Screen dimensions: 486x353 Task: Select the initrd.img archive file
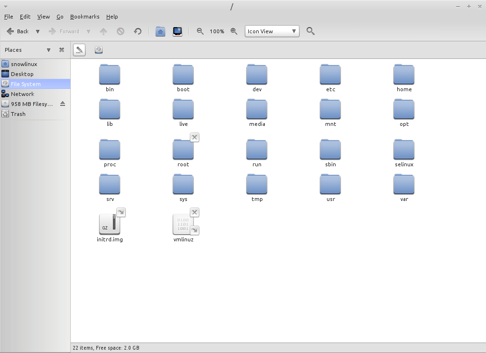coord(110,226)
